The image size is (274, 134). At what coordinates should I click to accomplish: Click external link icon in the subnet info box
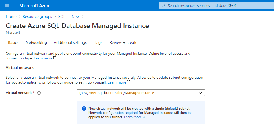[144, 117]
